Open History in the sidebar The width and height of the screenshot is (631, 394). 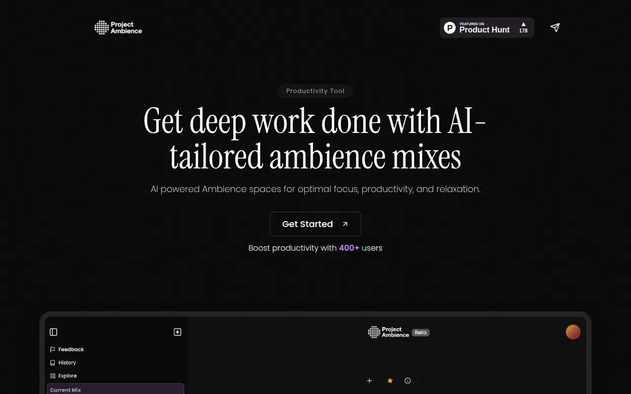click(63, 362)
